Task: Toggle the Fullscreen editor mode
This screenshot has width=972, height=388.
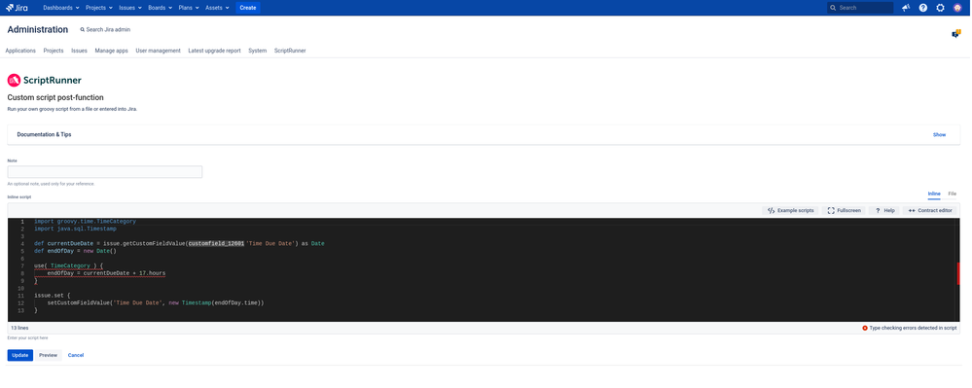Action: (x=845, y=211)
